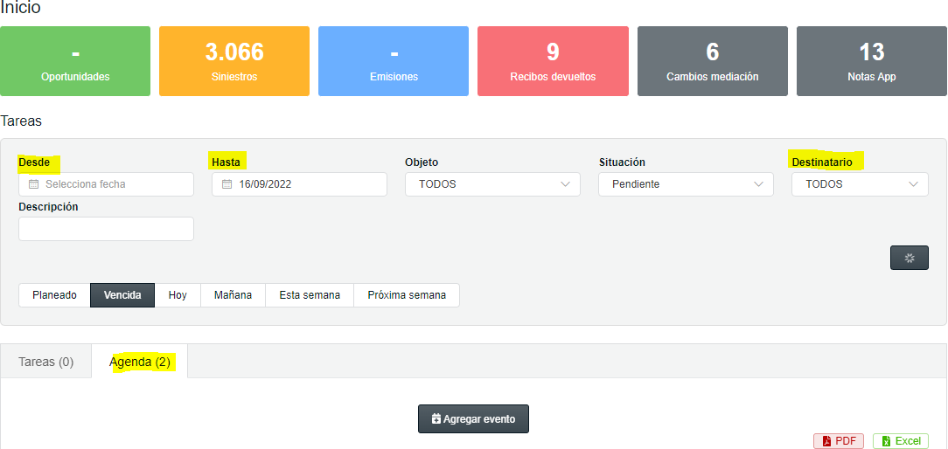The image size is (948, 449).
Task: Click the Destinatario label
Action: tap(822, 162)
